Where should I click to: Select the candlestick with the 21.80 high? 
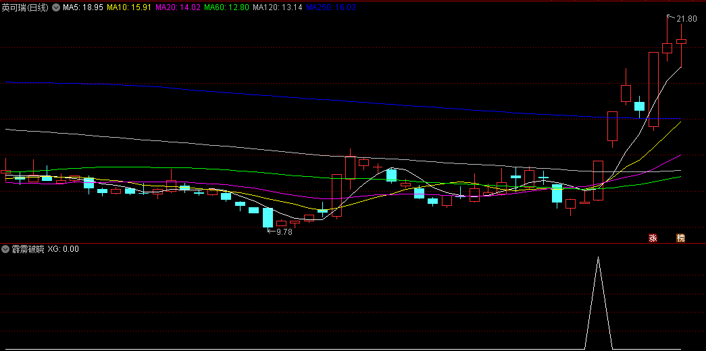667,48
